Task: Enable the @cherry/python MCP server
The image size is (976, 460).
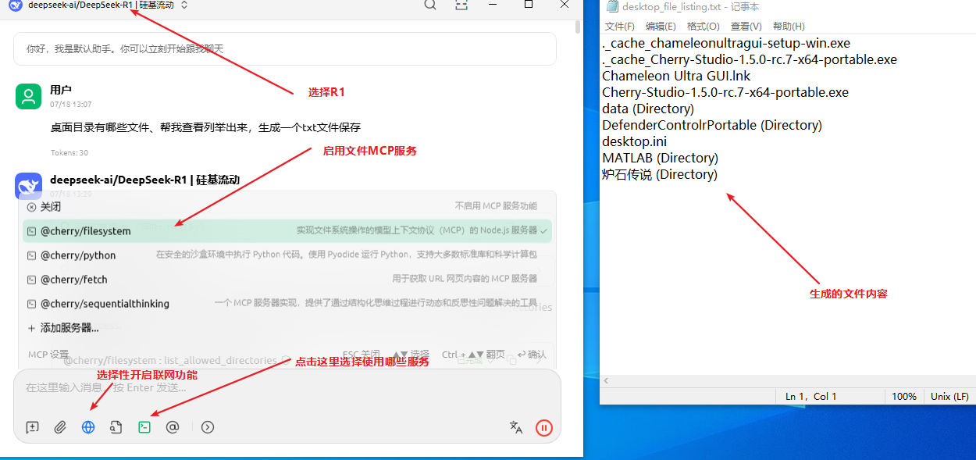Action: pyautogui.click(x=78, y=255)
